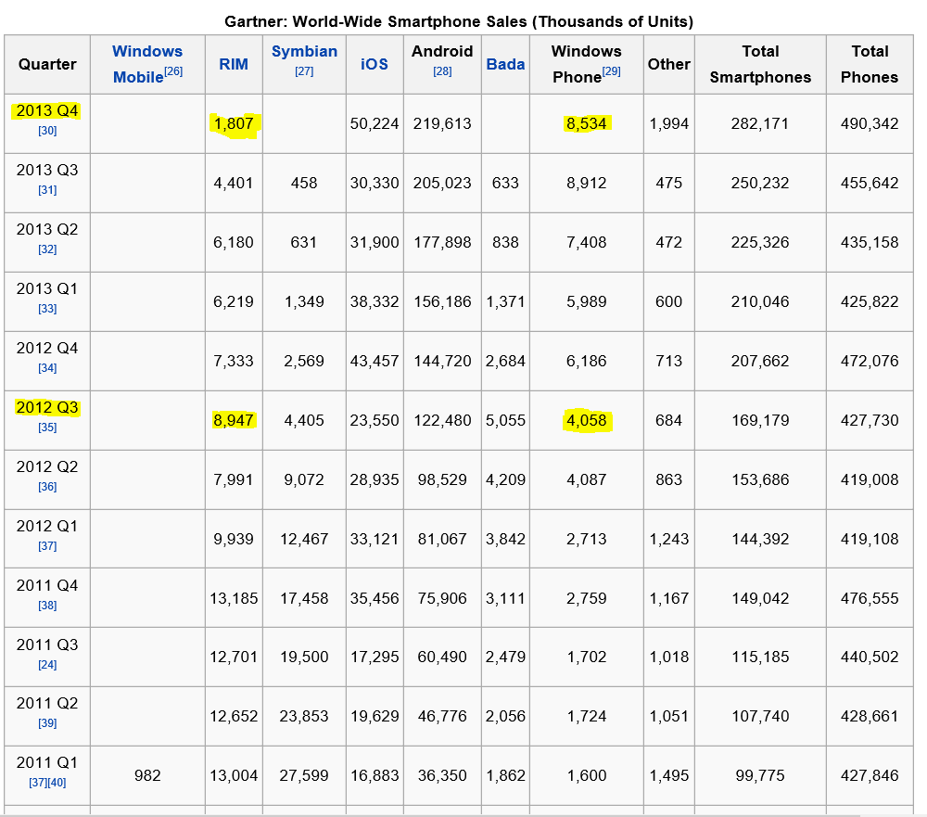The height and width of the screenshot is (817, 927).
Task: Open the Windows Mobile column header link
Action: pos(147,64)
